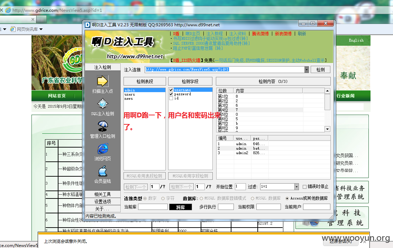This screenshot has height=248, width=393.
Task: Select 字符 connection type radio
Action: coord(163,198)
